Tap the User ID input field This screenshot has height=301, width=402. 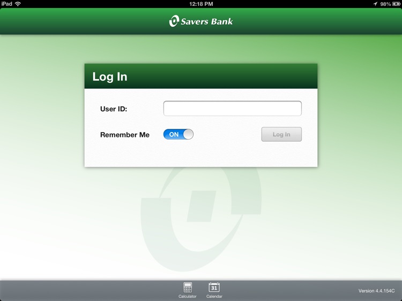(x=232, y=109)
